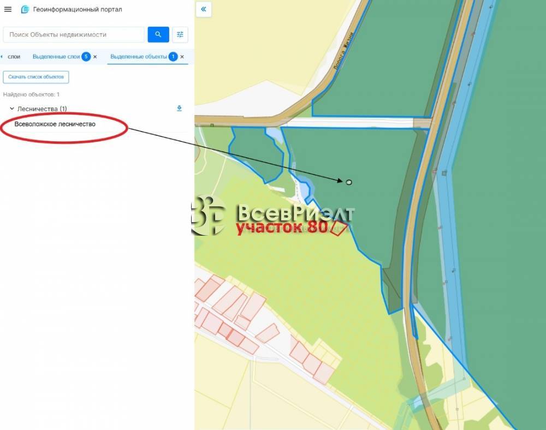Screen dimensions: 546x430
Task: Click the Дорога Жизни road label on map
Action: [344, 50]
